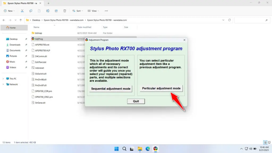Share AdjProg using the Share icon
This screenshot has width=272, height=153.
pos(56,11)
